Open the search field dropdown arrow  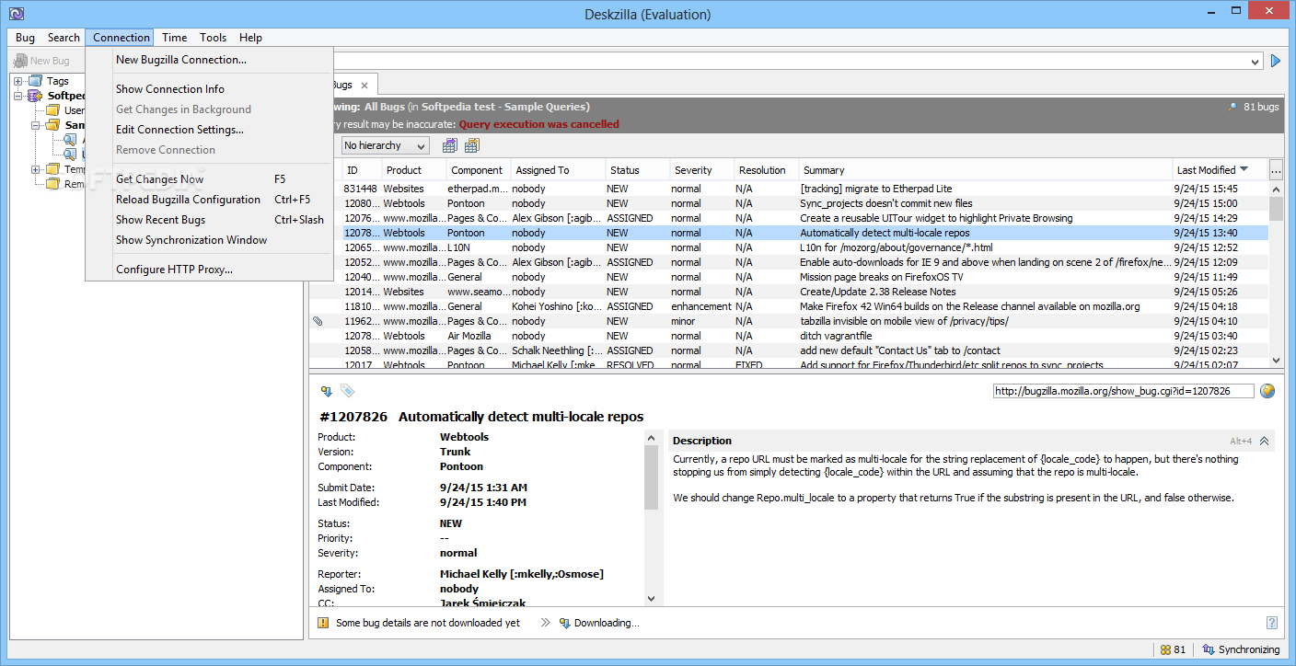1255,61
